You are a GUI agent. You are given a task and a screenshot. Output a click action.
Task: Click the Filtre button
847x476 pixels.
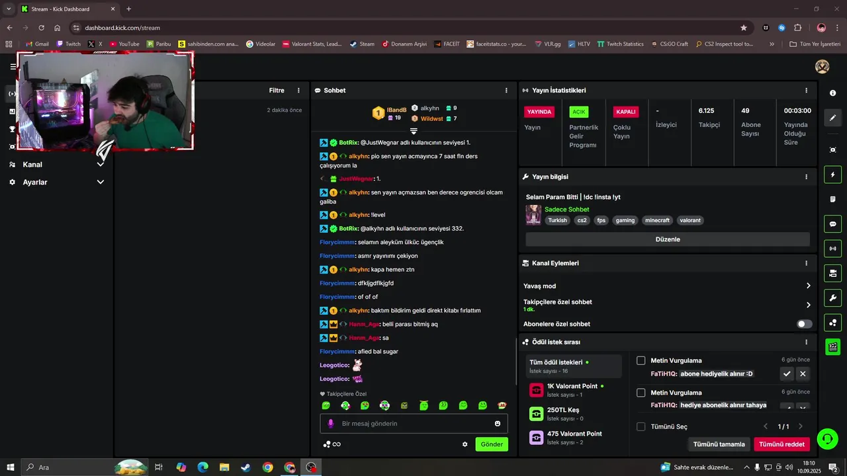point(277,91)
